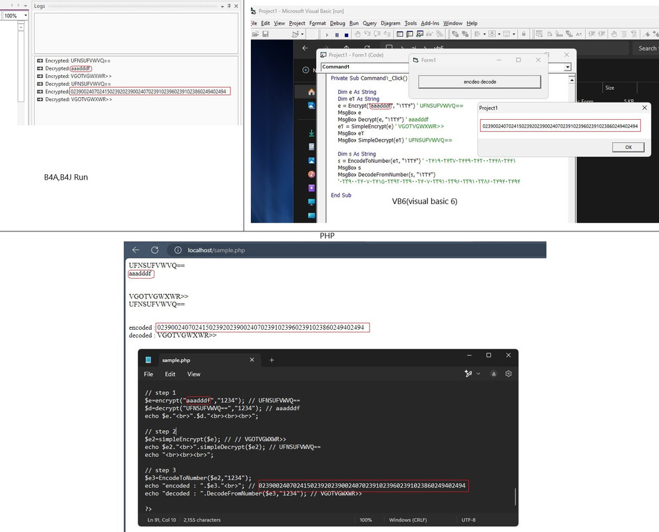The image size is (659, 532).
Task: Click the browser reload icon
Action: [x=154, y=250]
